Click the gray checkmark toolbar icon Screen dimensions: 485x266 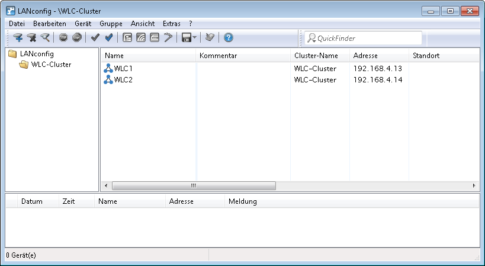[x=95, y=38]
